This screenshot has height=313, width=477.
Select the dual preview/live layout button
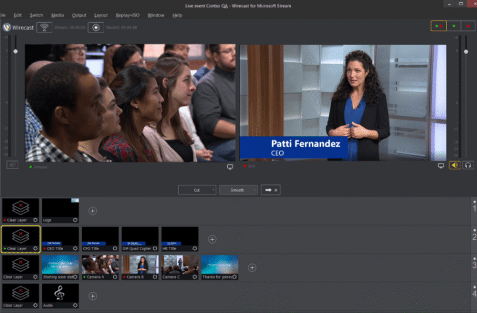[439, 26]
